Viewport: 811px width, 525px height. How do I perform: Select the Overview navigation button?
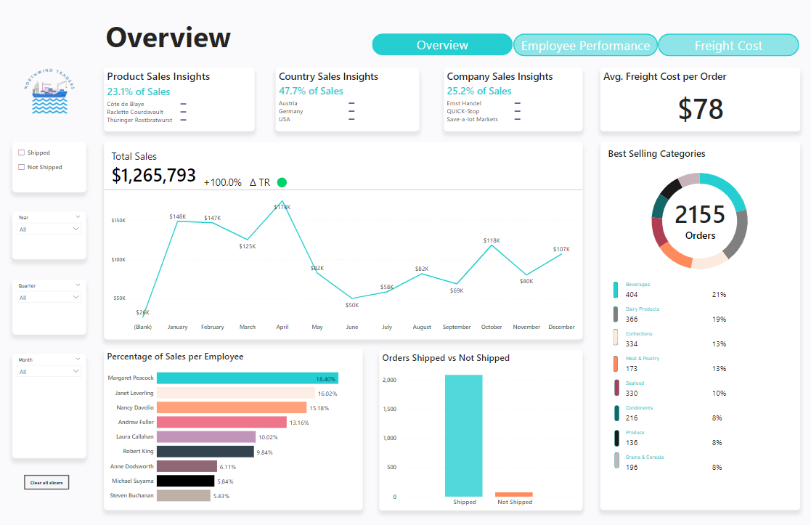click(x=442, y=45)
